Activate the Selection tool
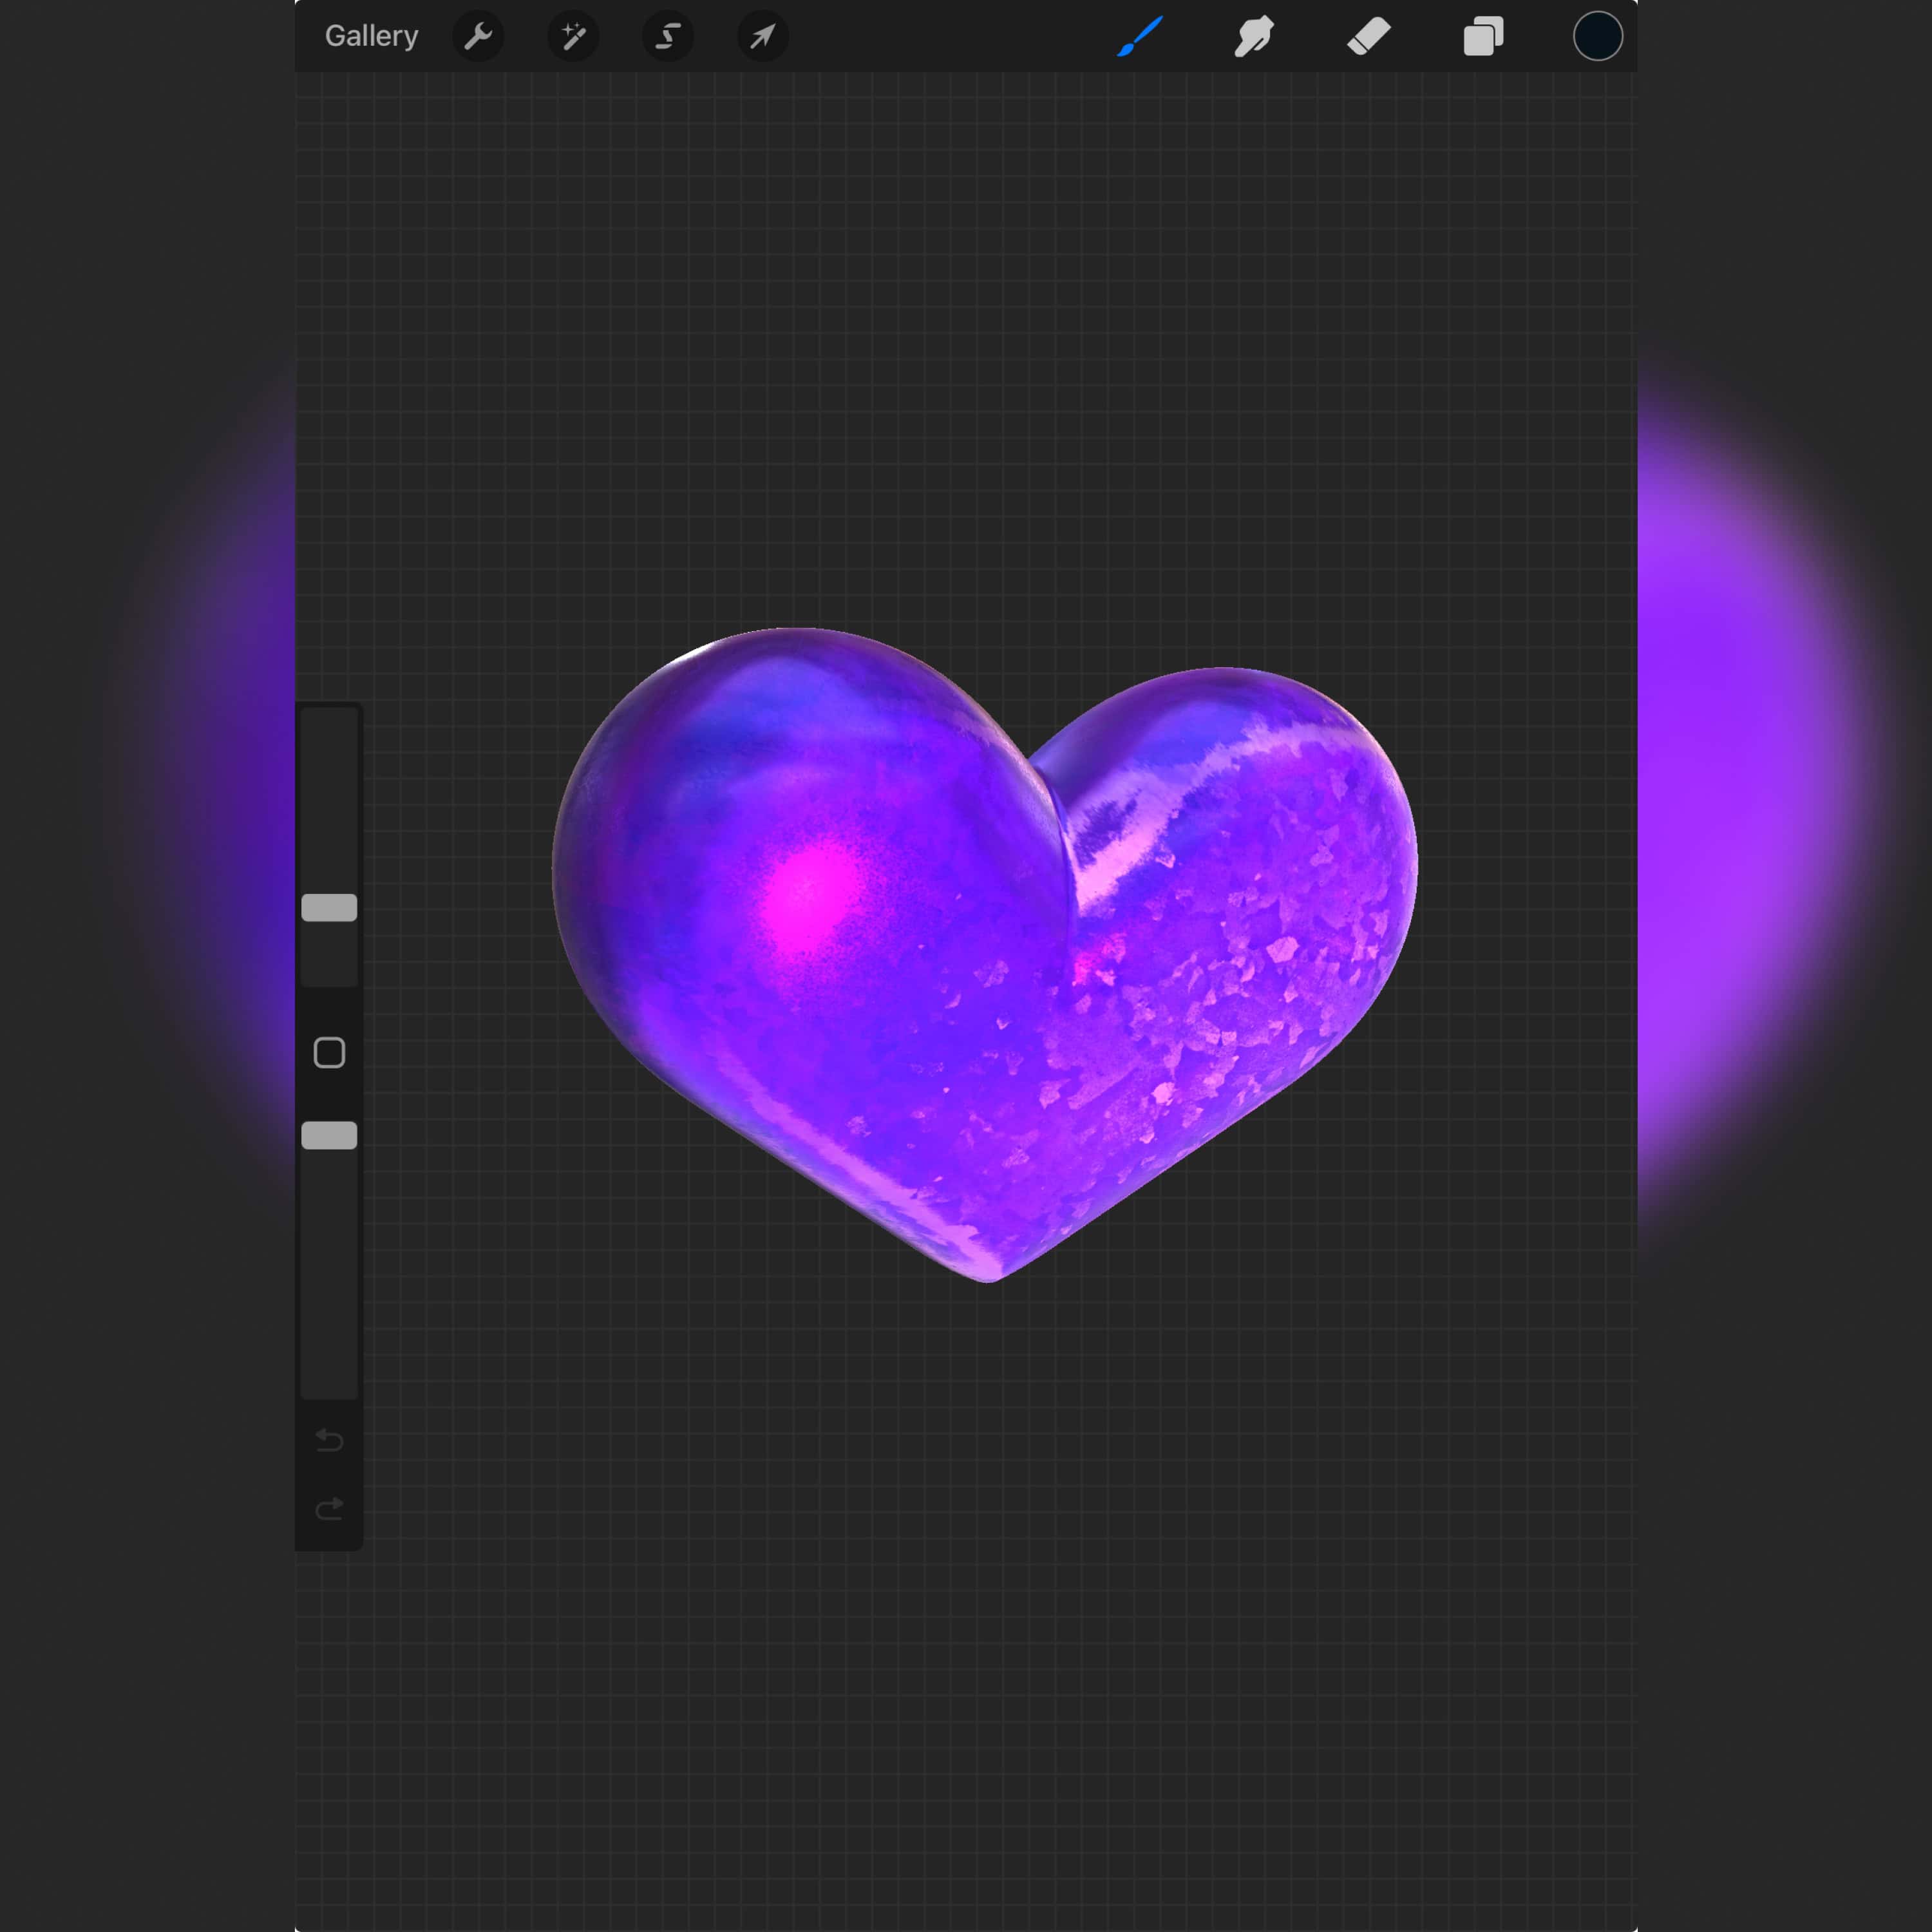The image size is (1932, 1932). [668, 37]
